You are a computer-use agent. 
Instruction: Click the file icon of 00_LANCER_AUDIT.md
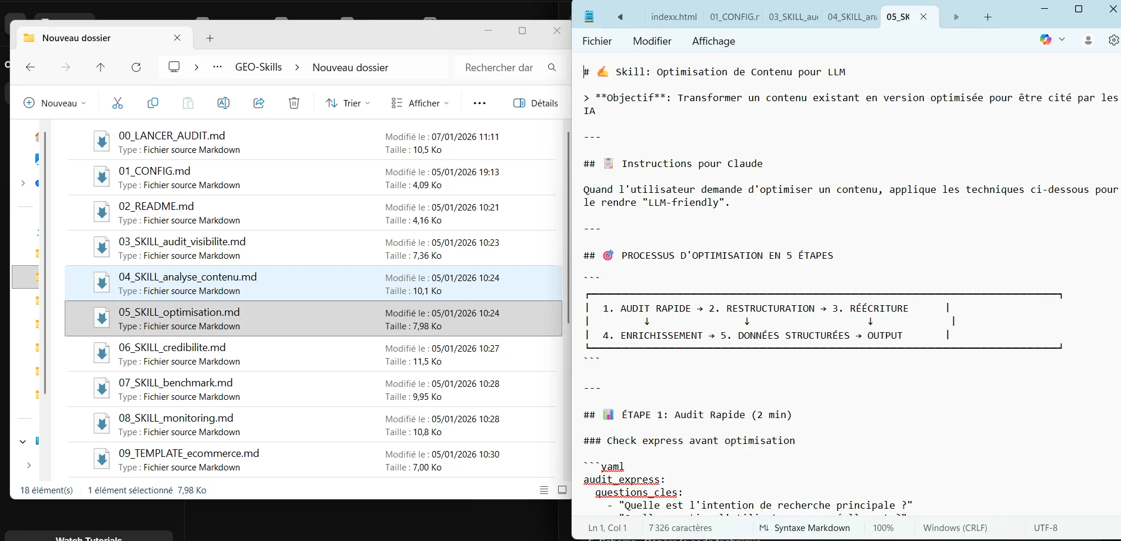[x=102, y=142]
